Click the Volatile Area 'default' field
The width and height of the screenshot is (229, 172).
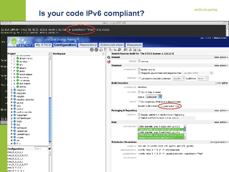(183, 118)
